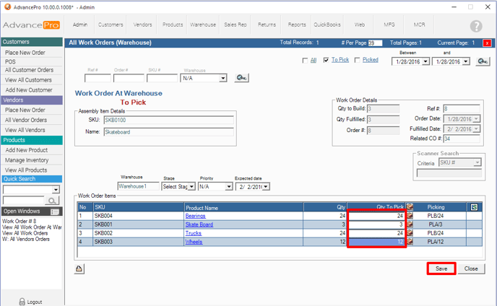Screen dimensions: 497x306
Task: Click Qty To Pick field for Trucks
Action: click(376, 234)
